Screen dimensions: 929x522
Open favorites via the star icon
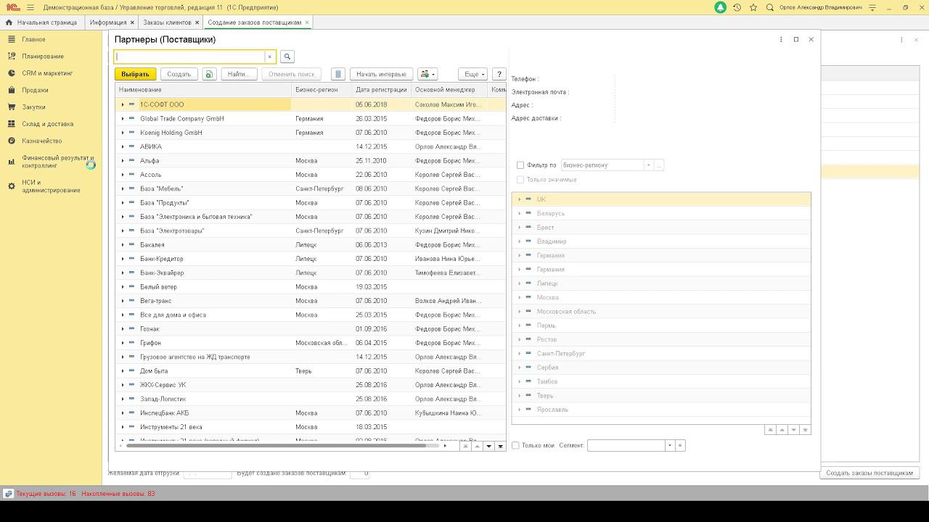[753, 7]
